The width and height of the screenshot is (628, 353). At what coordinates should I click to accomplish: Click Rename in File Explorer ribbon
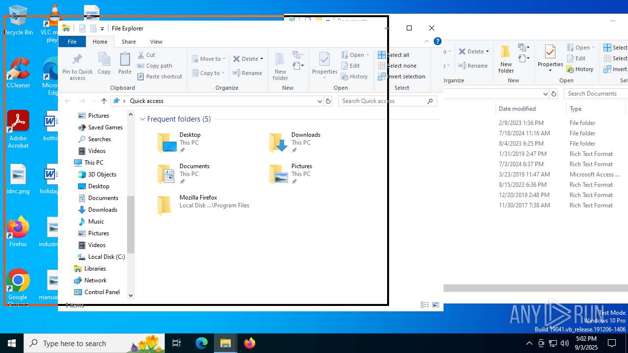tap(247, 73)
